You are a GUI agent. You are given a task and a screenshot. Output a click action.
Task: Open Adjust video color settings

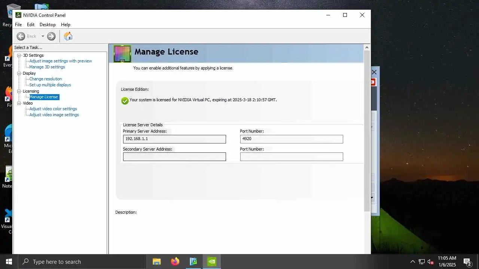(53, 109)
